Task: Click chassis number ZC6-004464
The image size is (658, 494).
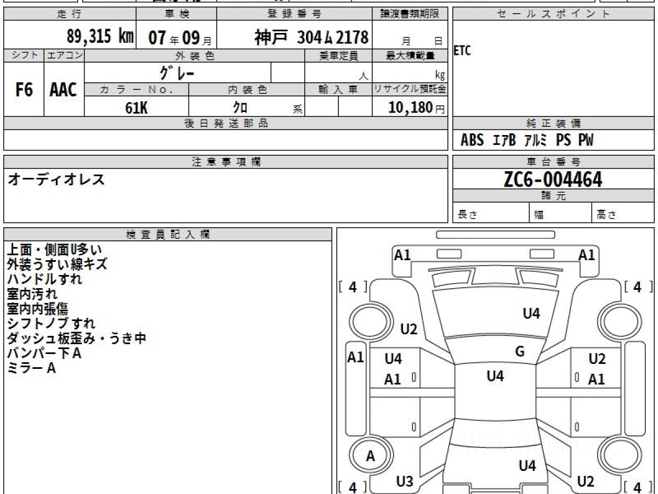Action: click(x=553, y=179)
